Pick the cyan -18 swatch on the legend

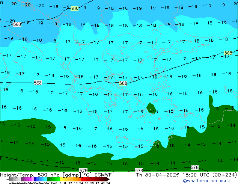click(x=45, y=179)
